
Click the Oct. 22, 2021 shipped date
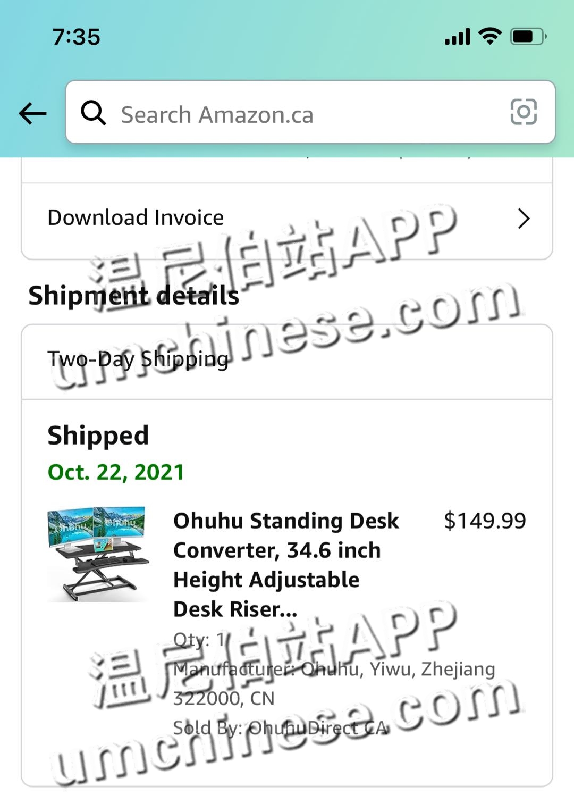(x=116, y=472)
